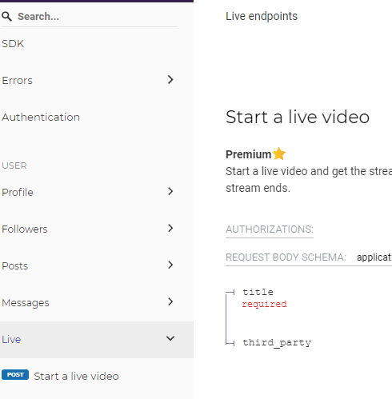This screenshot has width=392, height=399.
Task: Go to the Authentication section
Action: coord(41,118)
